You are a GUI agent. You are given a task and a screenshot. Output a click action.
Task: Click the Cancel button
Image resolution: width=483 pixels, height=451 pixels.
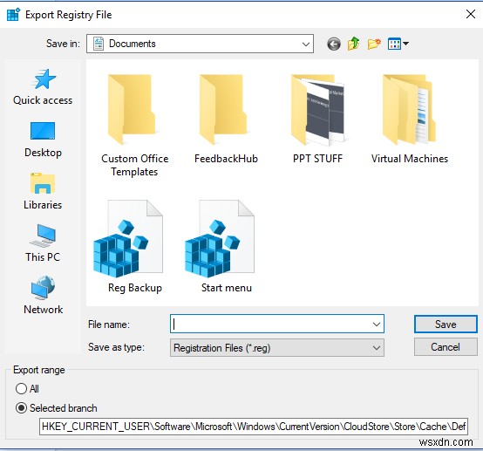(x=446, y=347)
